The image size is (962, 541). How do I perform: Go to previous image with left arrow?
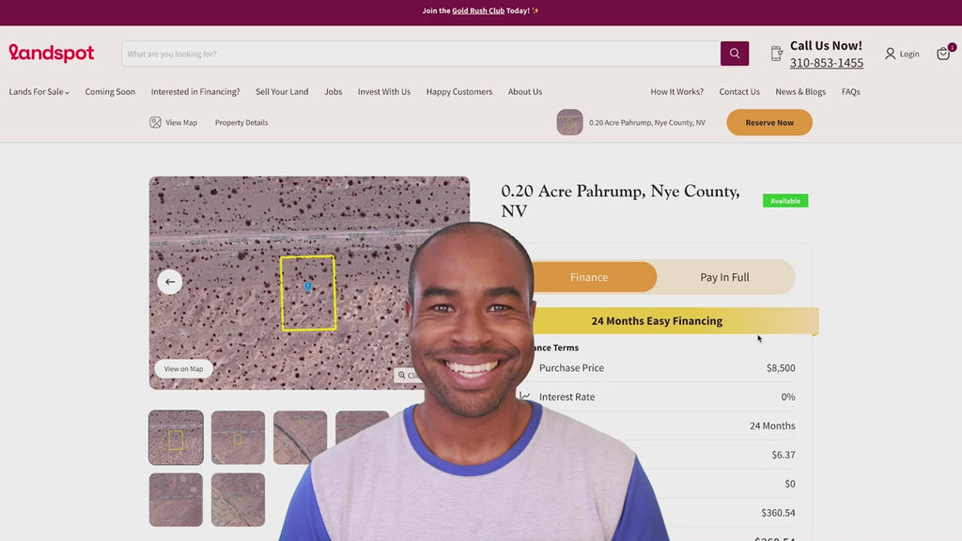(x=170, y=282)
